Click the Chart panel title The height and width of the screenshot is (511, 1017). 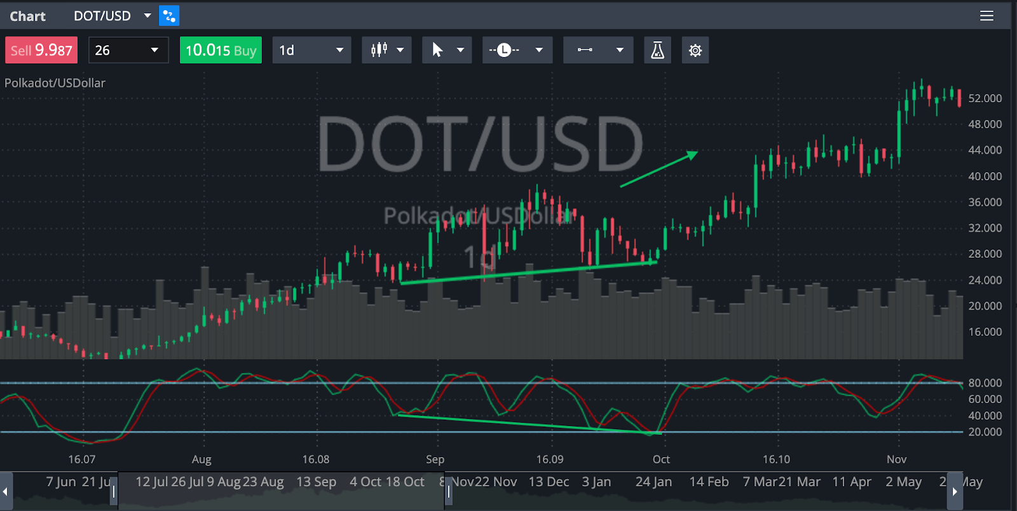pos(27,17)
